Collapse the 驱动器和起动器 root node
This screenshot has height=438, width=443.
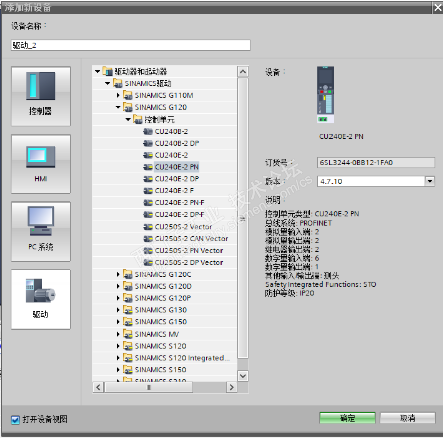click(x=98, y=72)
